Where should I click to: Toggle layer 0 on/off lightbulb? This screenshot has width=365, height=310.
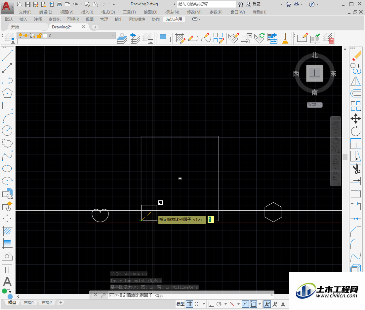tap(20, 36)
